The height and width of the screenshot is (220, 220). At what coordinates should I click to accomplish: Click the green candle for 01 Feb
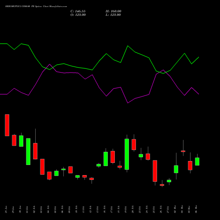point(28,151)
